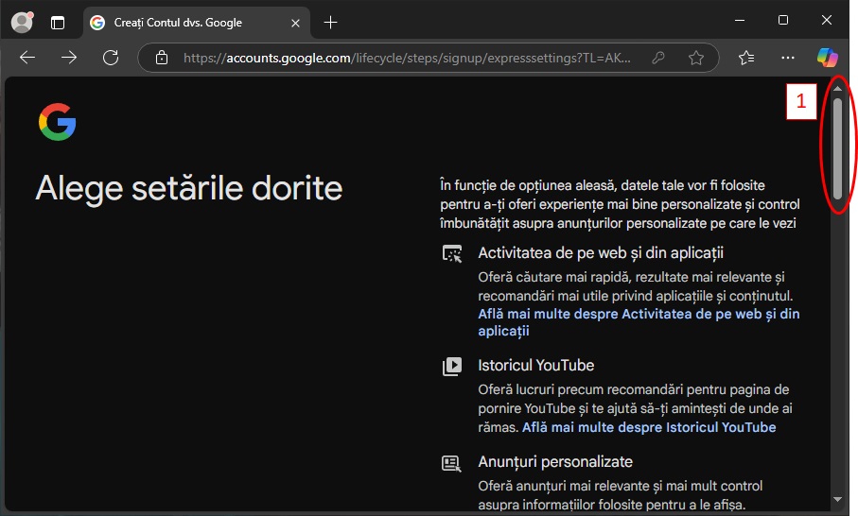This screenshot has height=516, width=858.
Task: Click the page scrollbar thumb
Action: click(x=837, y=146)
